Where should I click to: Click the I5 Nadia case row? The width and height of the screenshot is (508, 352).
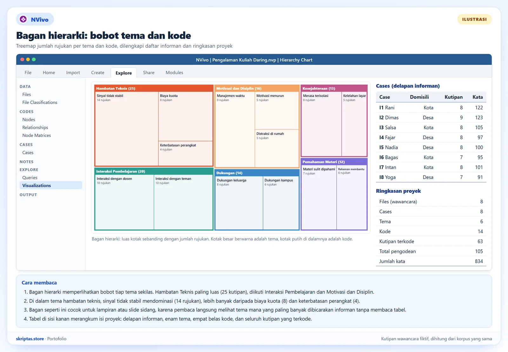pyautogui.click(x=431, y=147)
